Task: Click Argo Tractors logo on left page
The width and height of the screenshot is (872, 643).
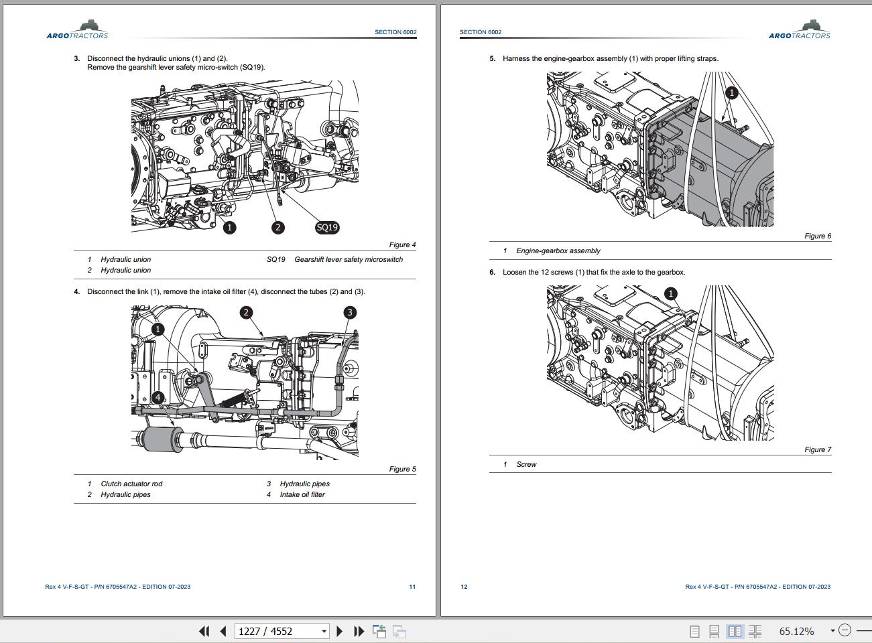Action: [x=77, y=30]
